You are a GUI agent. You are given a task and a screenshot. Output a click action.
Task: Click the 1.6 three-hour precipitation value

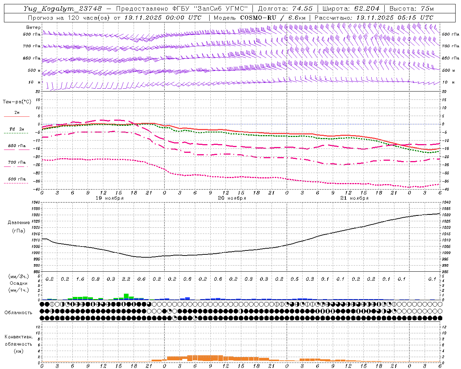pyautogui.click(x=80, y=279)
